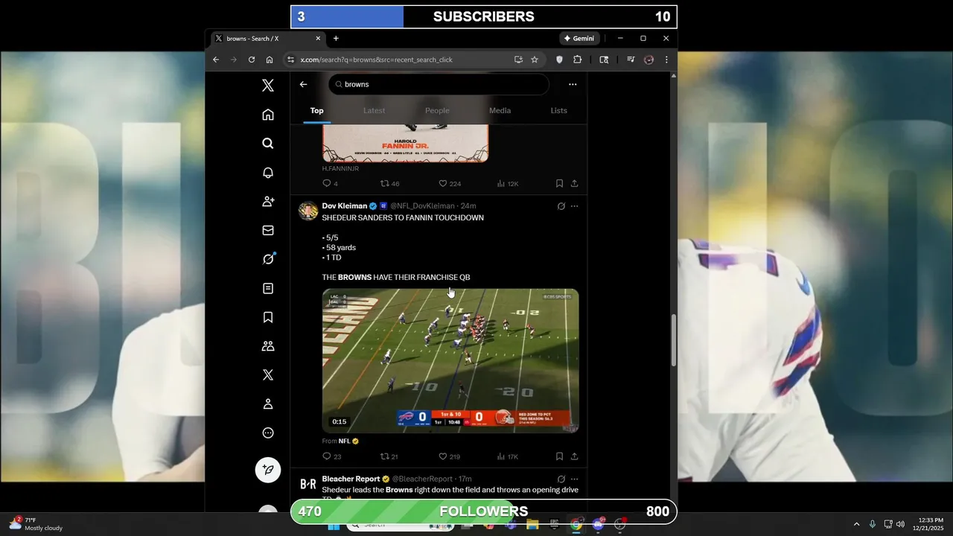Open the Communities people icon
This screenshot has width=953, height=536.
click(x=268, y=346)
